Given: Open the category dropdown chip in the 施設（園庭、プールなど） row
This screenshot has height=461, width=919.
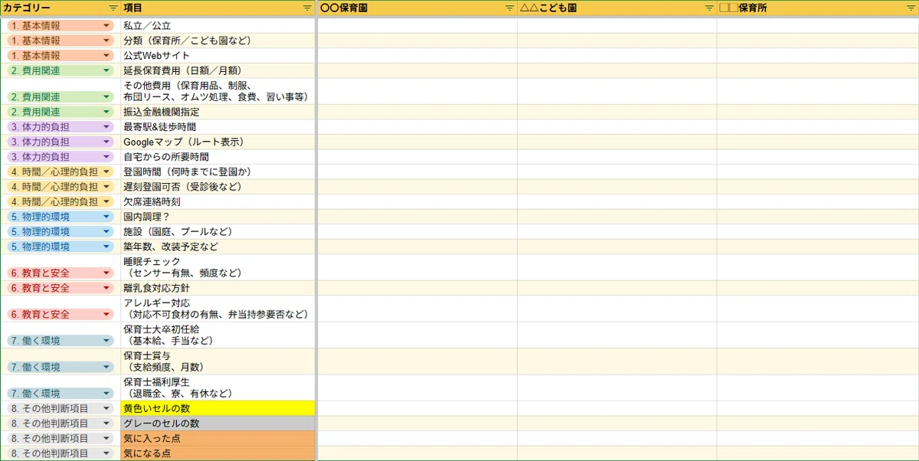Looking at the screenshot, I should pos(61,231).
